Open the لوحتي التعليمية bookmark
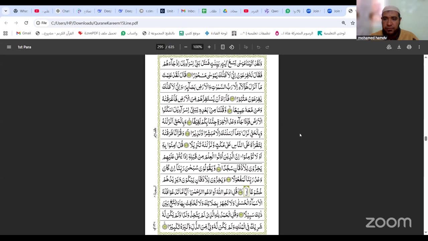 [332, 33]
